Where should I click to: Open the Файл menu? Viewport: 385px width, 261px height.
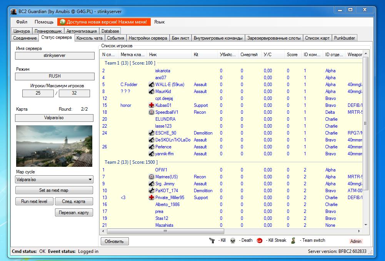(22, 22)
